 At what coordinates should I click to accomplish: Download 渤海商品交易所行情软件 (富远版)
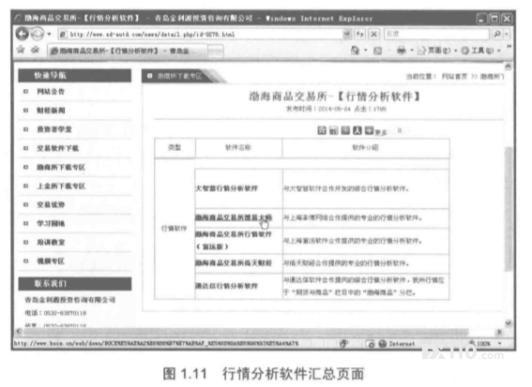[x=234, y=240]
